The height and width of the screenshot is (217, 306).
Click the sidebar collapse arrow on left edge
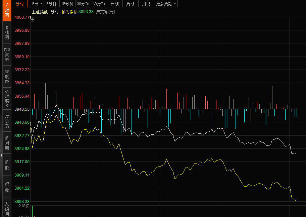pyautogui.click(x=1, y=155)
